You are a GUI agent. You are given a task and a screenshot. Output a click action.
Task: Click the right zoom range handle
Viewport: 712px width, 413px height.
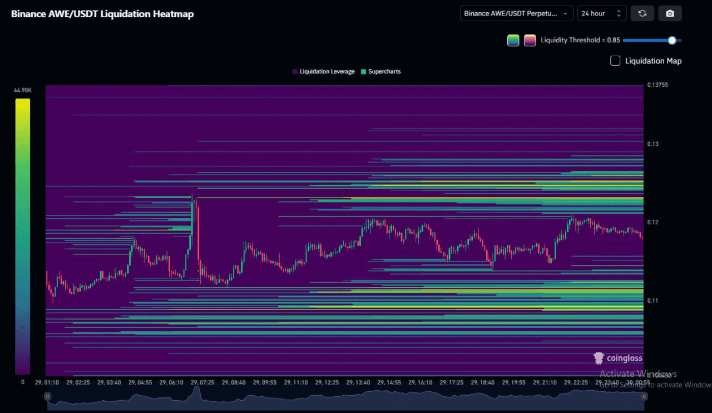(x=644, y=396)
